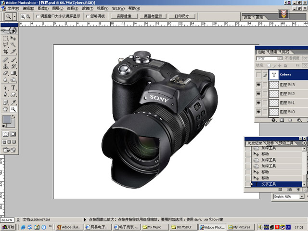Open the 文件(F) menu

tap(13, 9)
